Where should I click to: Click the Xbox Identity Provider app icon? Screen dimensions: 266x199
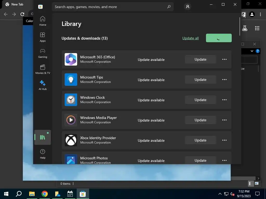[71, 140]
